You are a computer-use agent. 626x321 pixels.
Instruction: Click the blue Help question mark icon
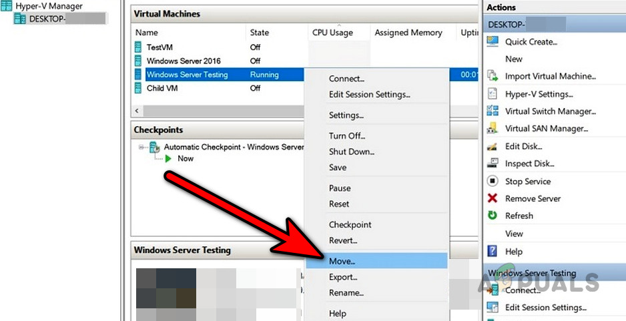(493, 252)
